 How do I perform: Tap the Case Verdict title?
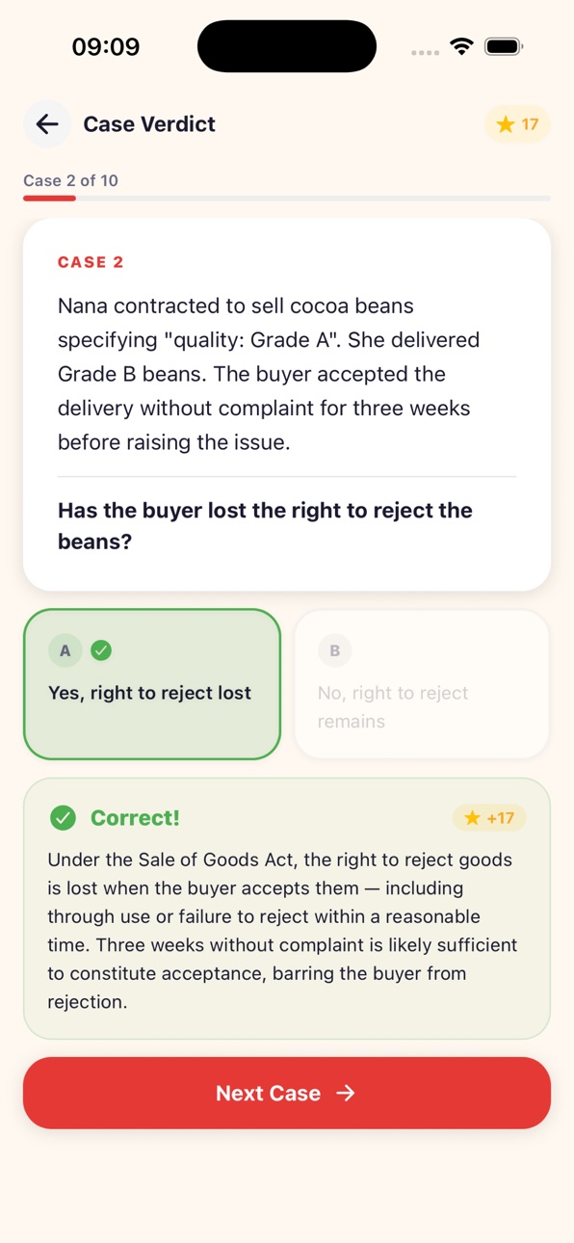149,124
